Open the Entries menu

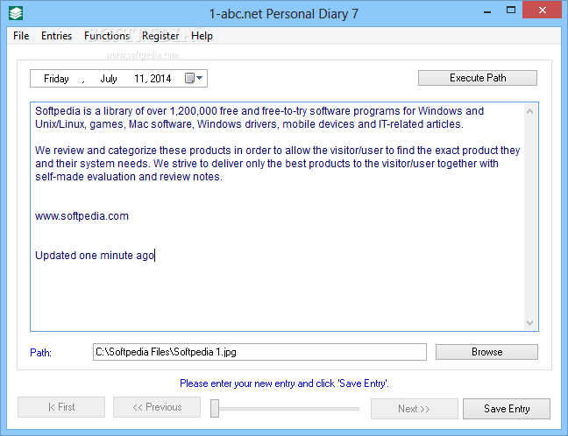pos(56,36)
